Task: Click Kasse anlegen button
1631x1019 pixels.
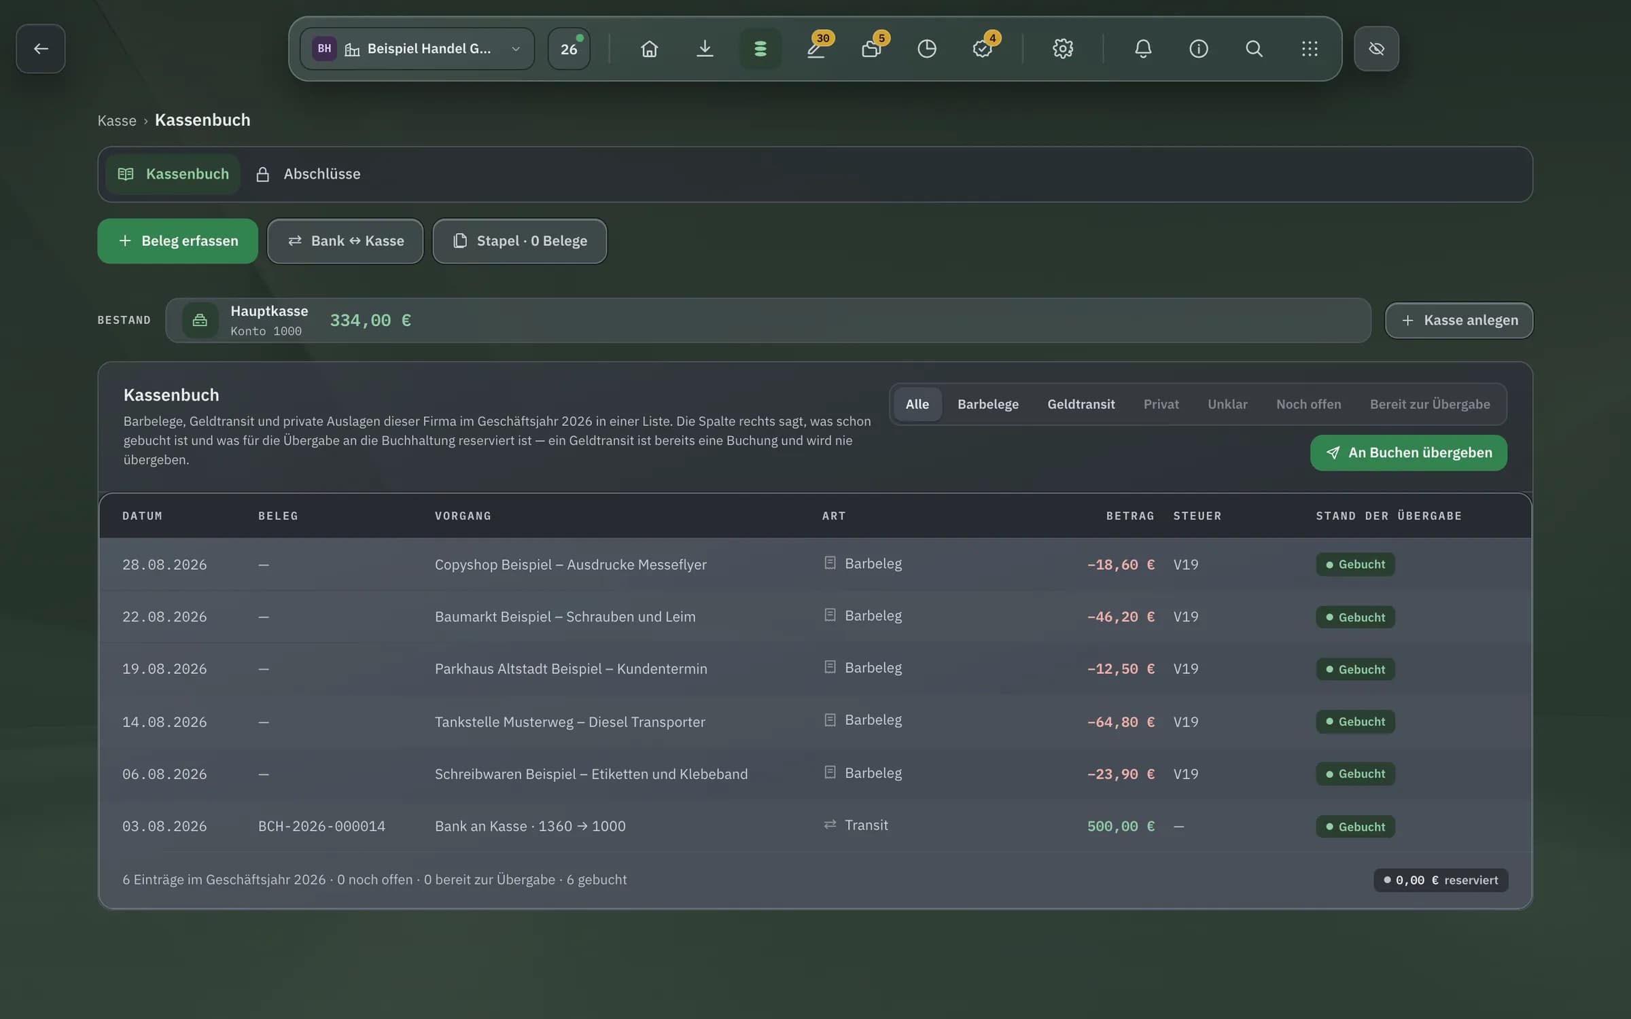Action: coord(1459,320)
